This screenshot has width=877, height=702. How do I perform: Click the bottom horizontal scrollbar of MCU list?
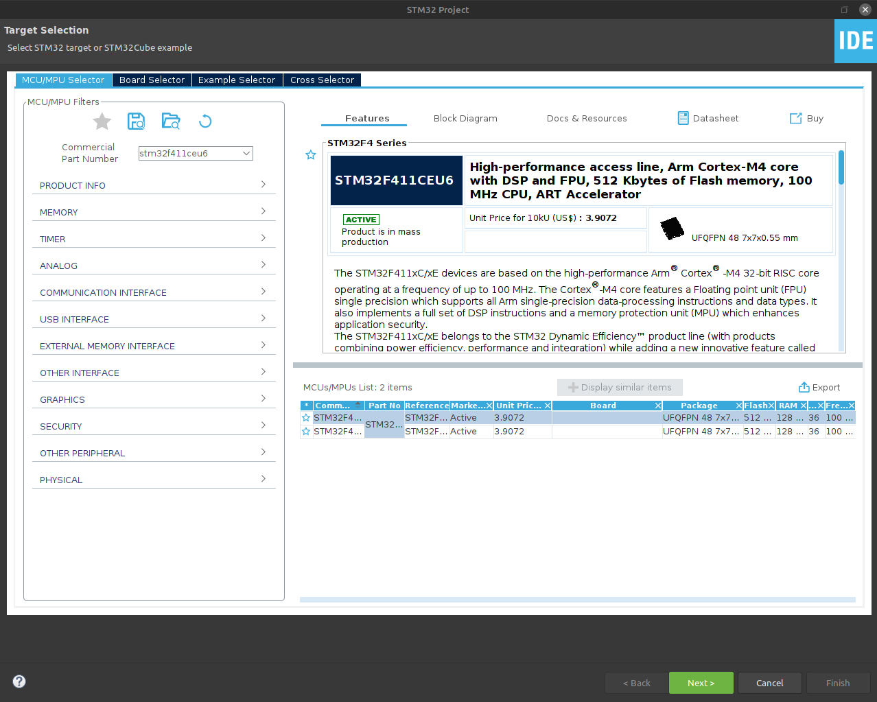pos(578,600)
